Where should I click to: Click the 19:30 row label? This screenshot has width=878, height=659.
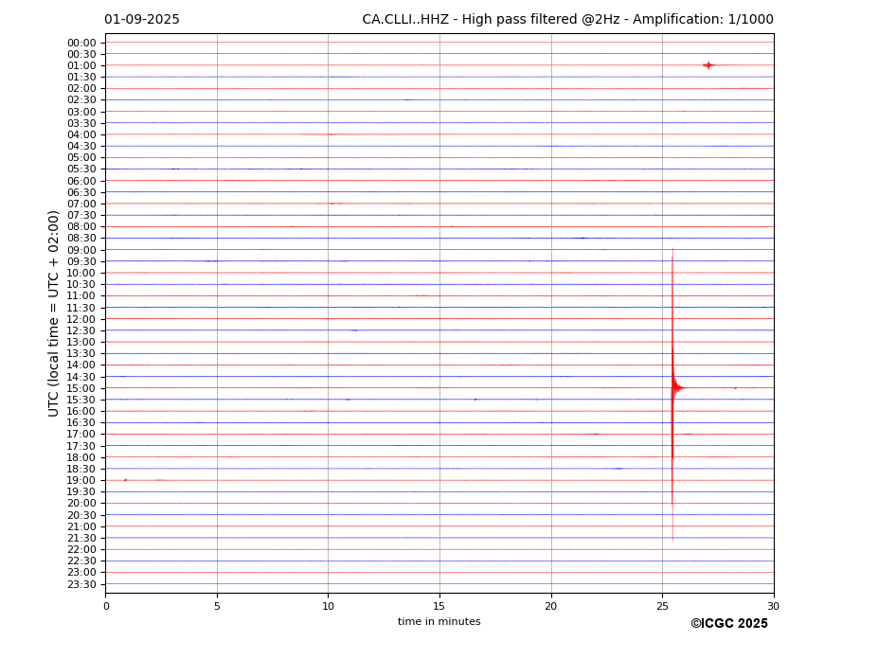pos(81,492)
